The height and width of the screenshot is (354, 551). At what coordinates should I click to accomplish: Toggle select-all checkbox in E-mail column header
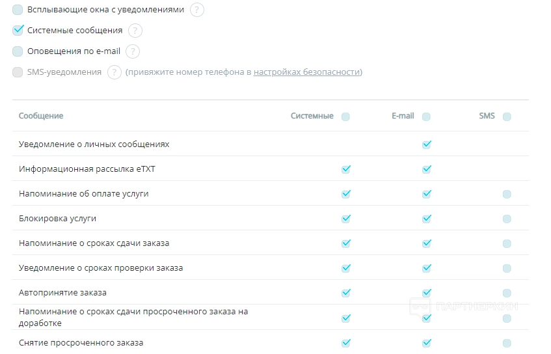[426, 117]
